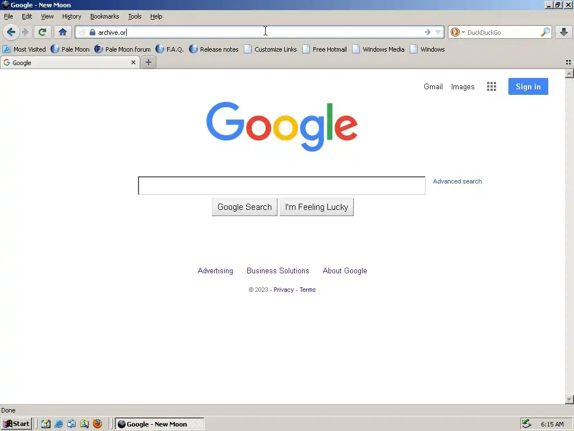Open the Windows Start button
The image size is (574, 431).
[x=16, y=424]
